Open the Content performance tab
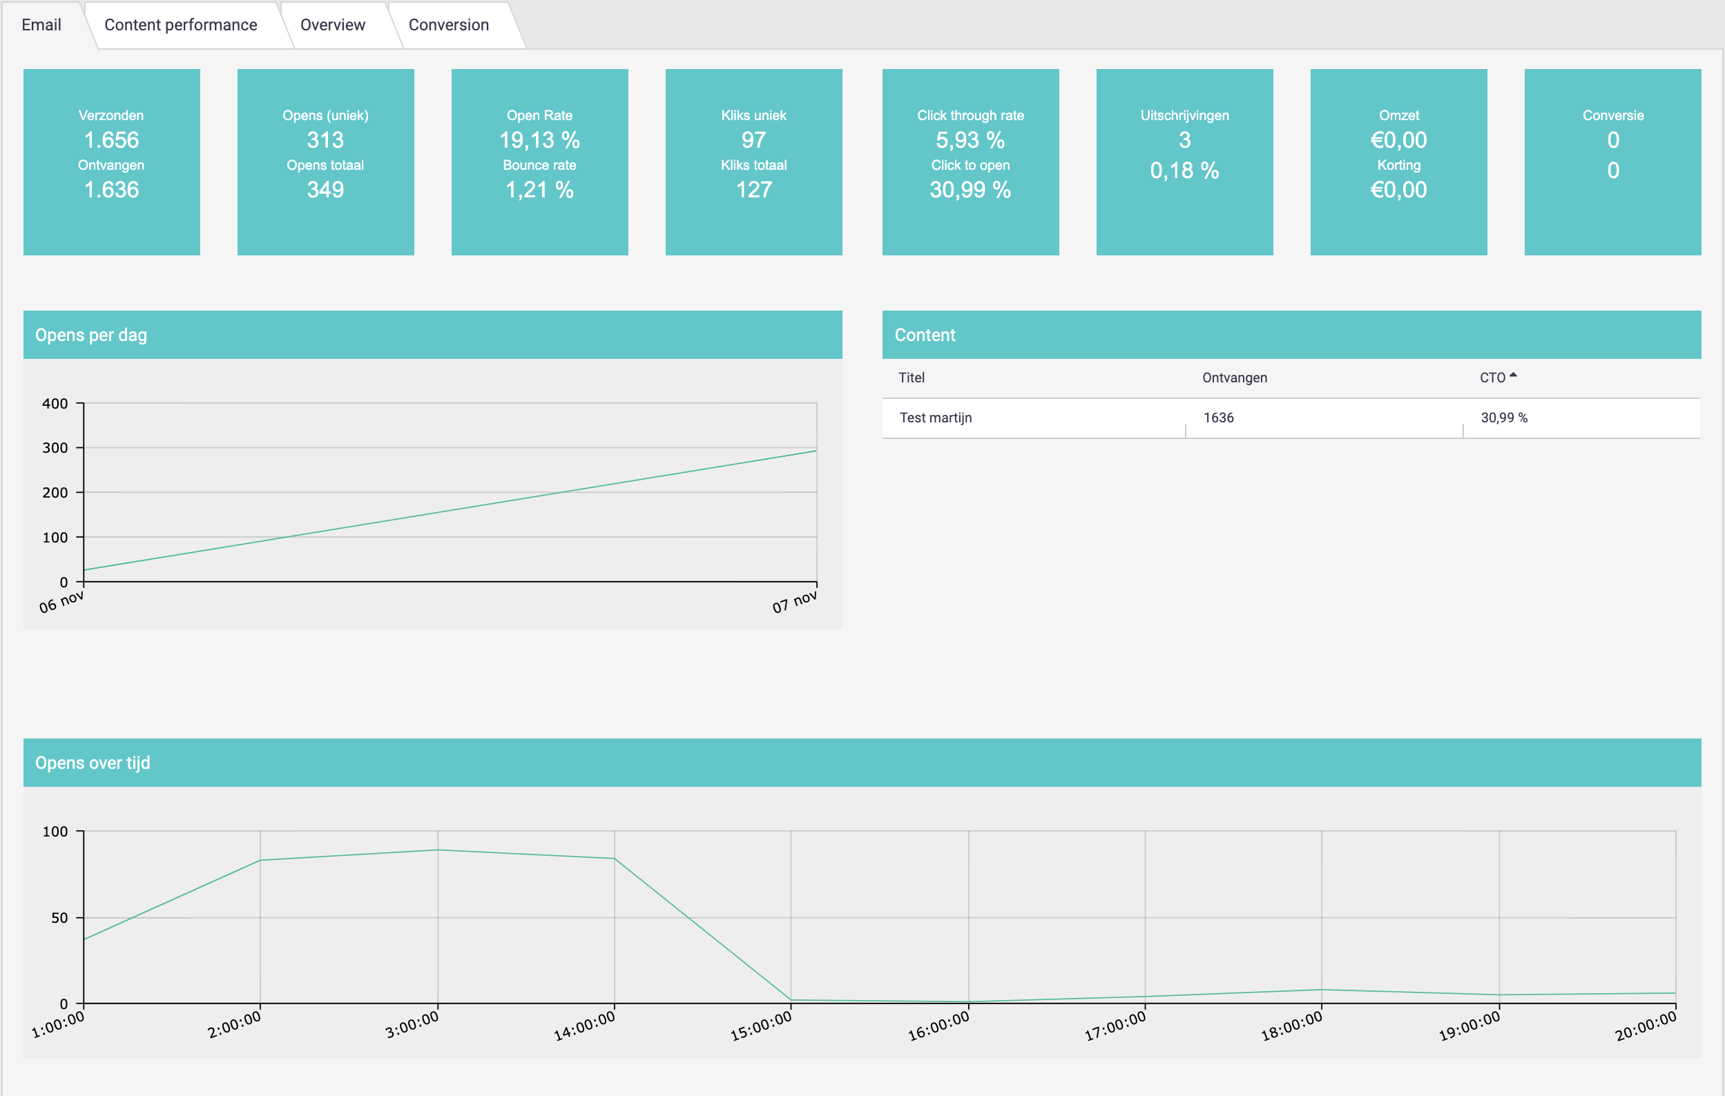 (180, 25)
